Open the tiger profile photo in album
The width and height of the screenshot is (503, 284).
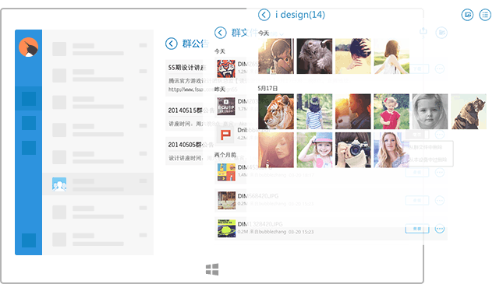tap(276, 111)
